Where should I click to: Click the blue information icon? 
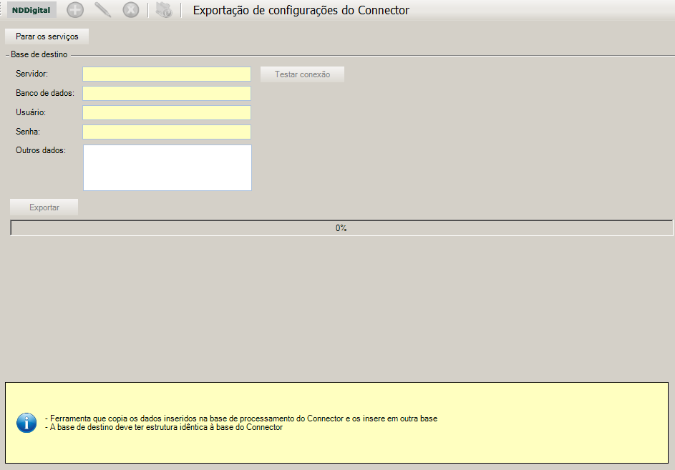point(26,423)
